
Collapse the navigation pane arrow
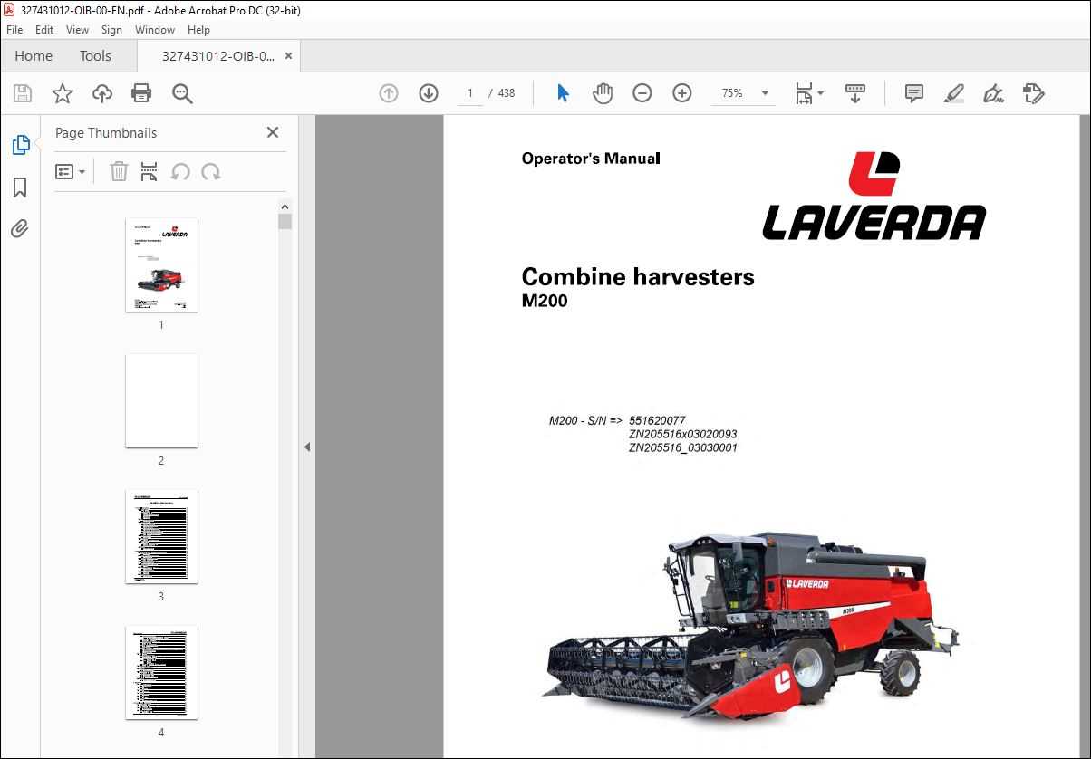(x=307, y=447)
